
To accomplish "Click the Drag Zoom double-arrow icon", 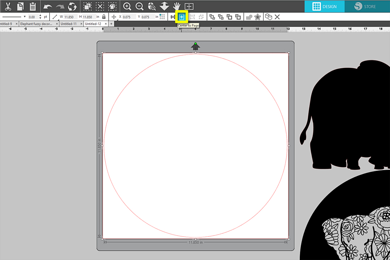I will pyautogui.click(x=164, y=6).
